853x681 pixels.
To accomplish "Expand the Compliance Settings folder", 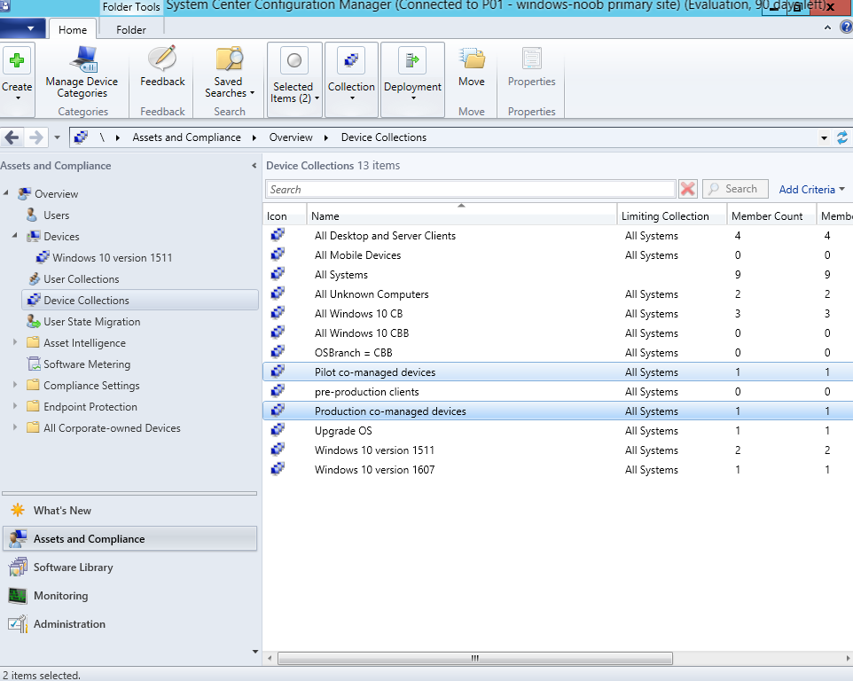I will point(15,385).
